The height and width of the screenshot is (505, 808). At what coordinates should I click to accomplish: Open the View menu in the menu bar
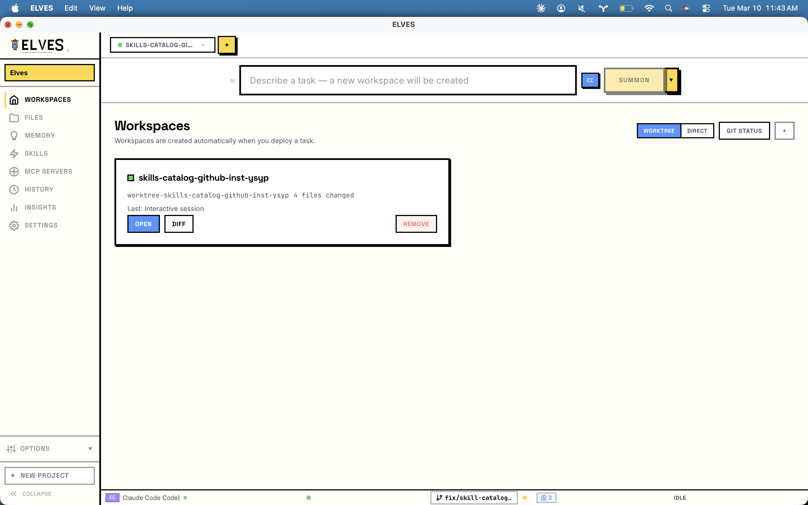click(97, 8)
